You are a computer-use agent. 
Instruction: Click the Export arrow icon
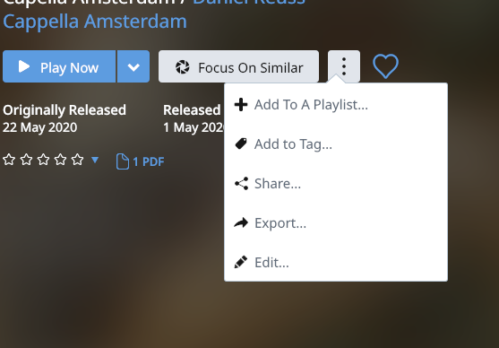(x=241, y=222)
